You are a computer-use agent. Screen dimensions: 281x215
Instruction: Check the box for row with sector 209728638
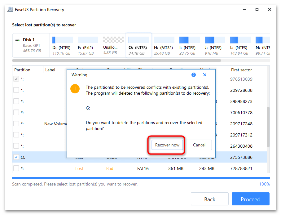(x=16, y=90)
